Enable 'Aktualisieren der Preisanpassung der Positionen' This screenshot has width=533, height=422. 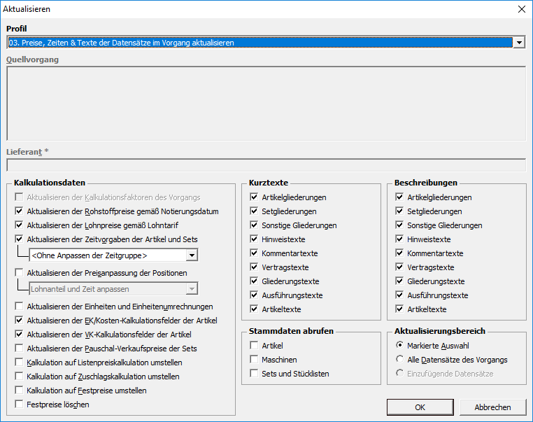coord(20,273)
